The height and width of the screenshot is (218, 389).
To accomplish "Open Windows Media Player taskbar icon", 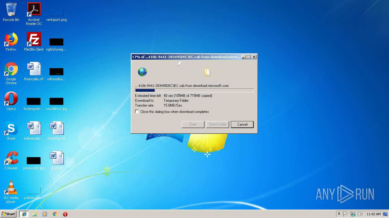I will pos(45,214).
